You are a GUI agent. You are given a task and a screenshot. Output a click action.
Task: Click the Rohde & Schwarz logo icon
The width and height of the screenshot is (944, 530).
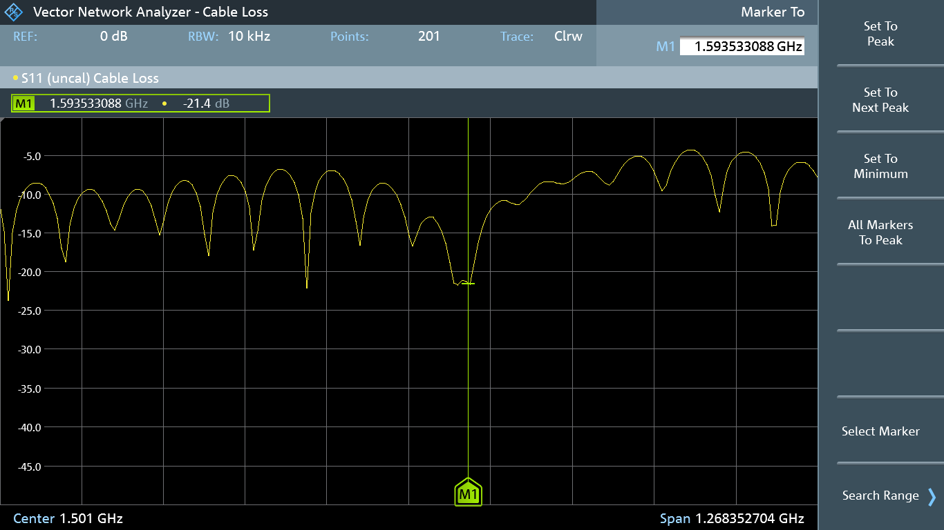pos(14,12)
